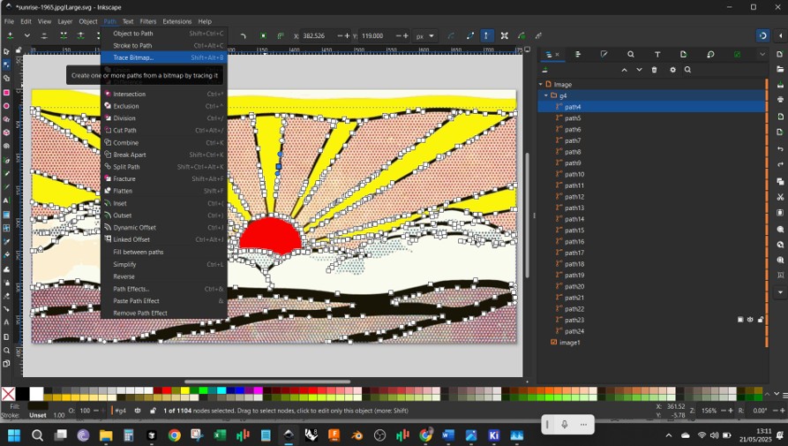Viewport: 788px width, 446px height.
Task: Choose Path Effects menu entry
Action: click(x=164, y=289)
